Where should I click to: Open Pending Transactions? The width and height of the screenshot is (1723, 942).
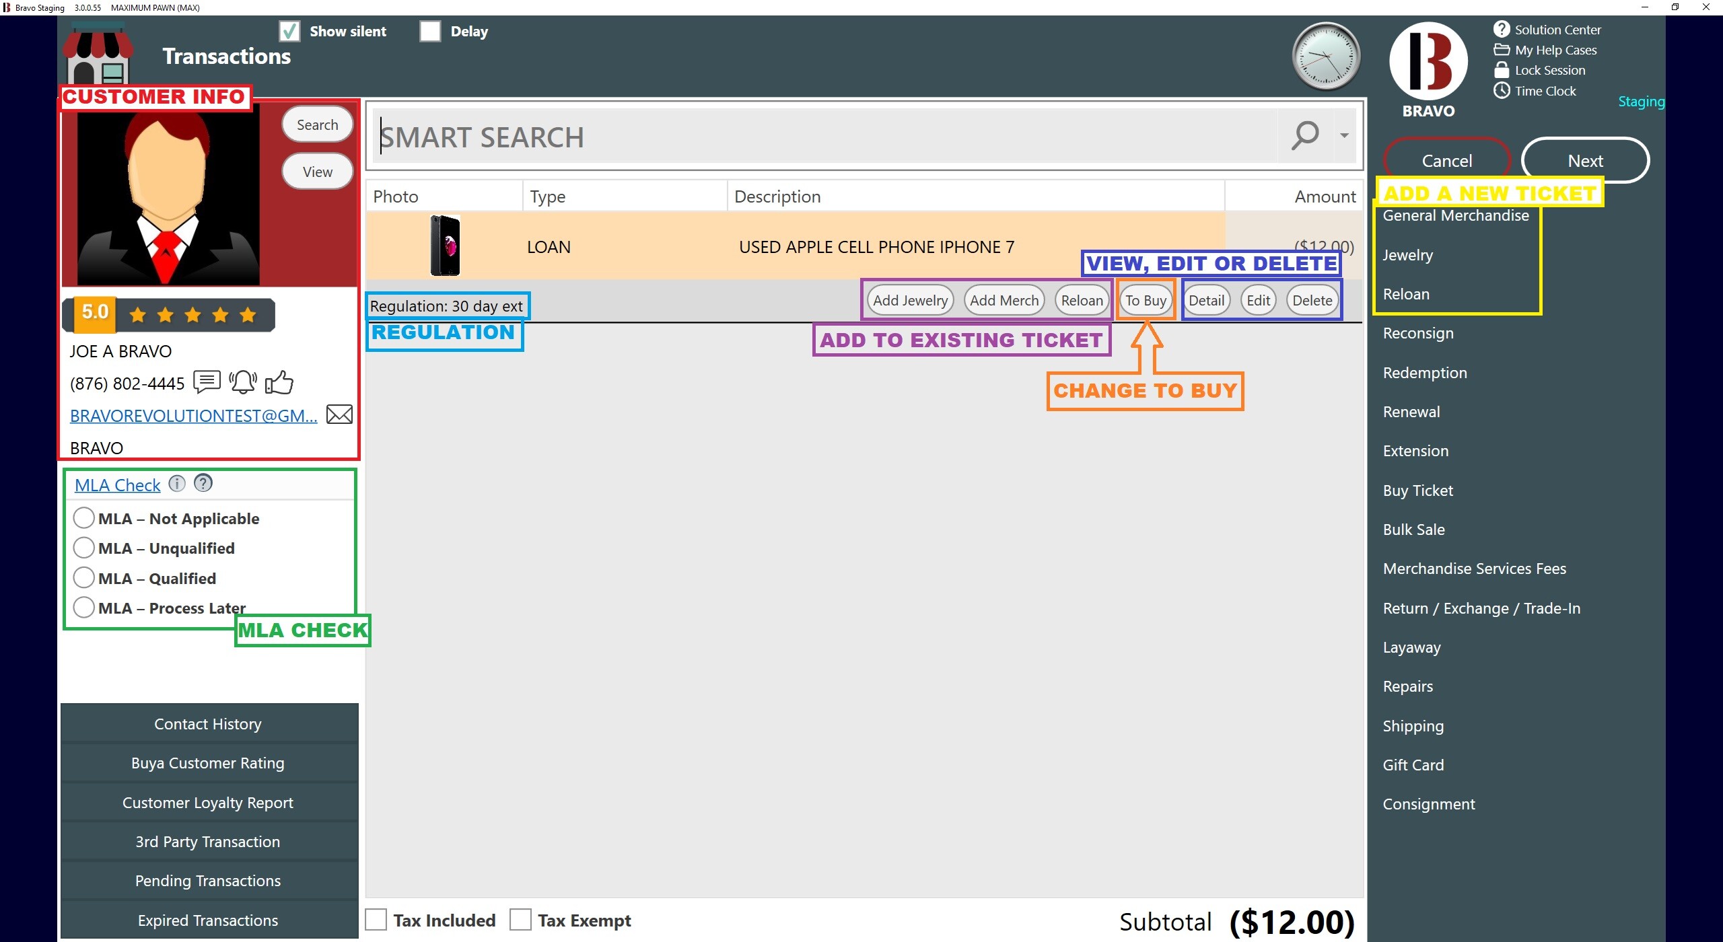pyautogui.click(x=209, y=880)
